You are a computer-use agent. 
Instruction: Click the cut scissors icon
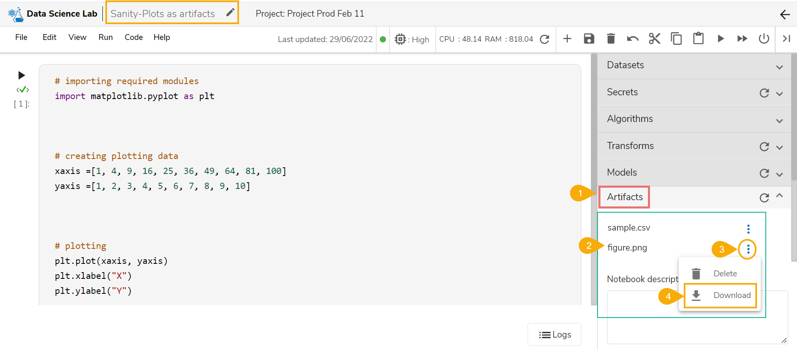[x=654, y=39]
